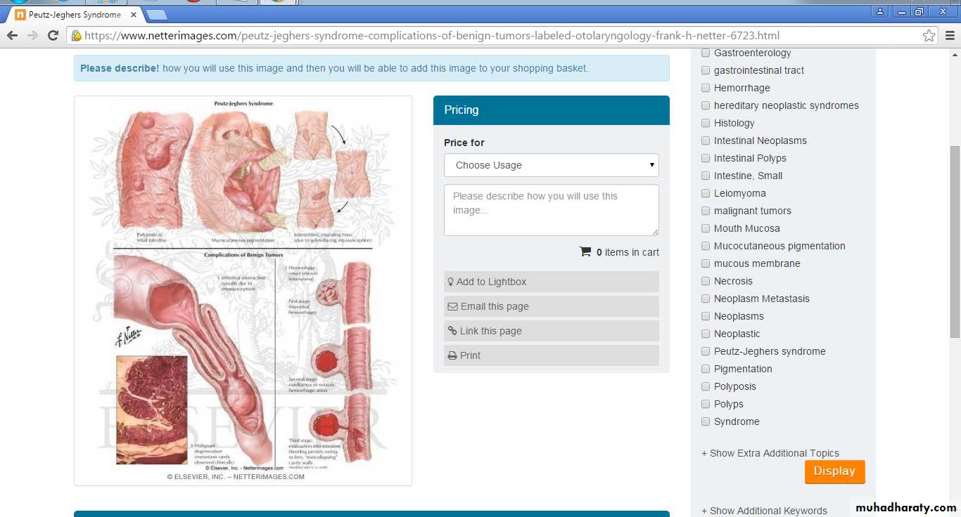Expand Show Extra Additional Topics
Screen dimensions: 961x517
coord(770,453)
